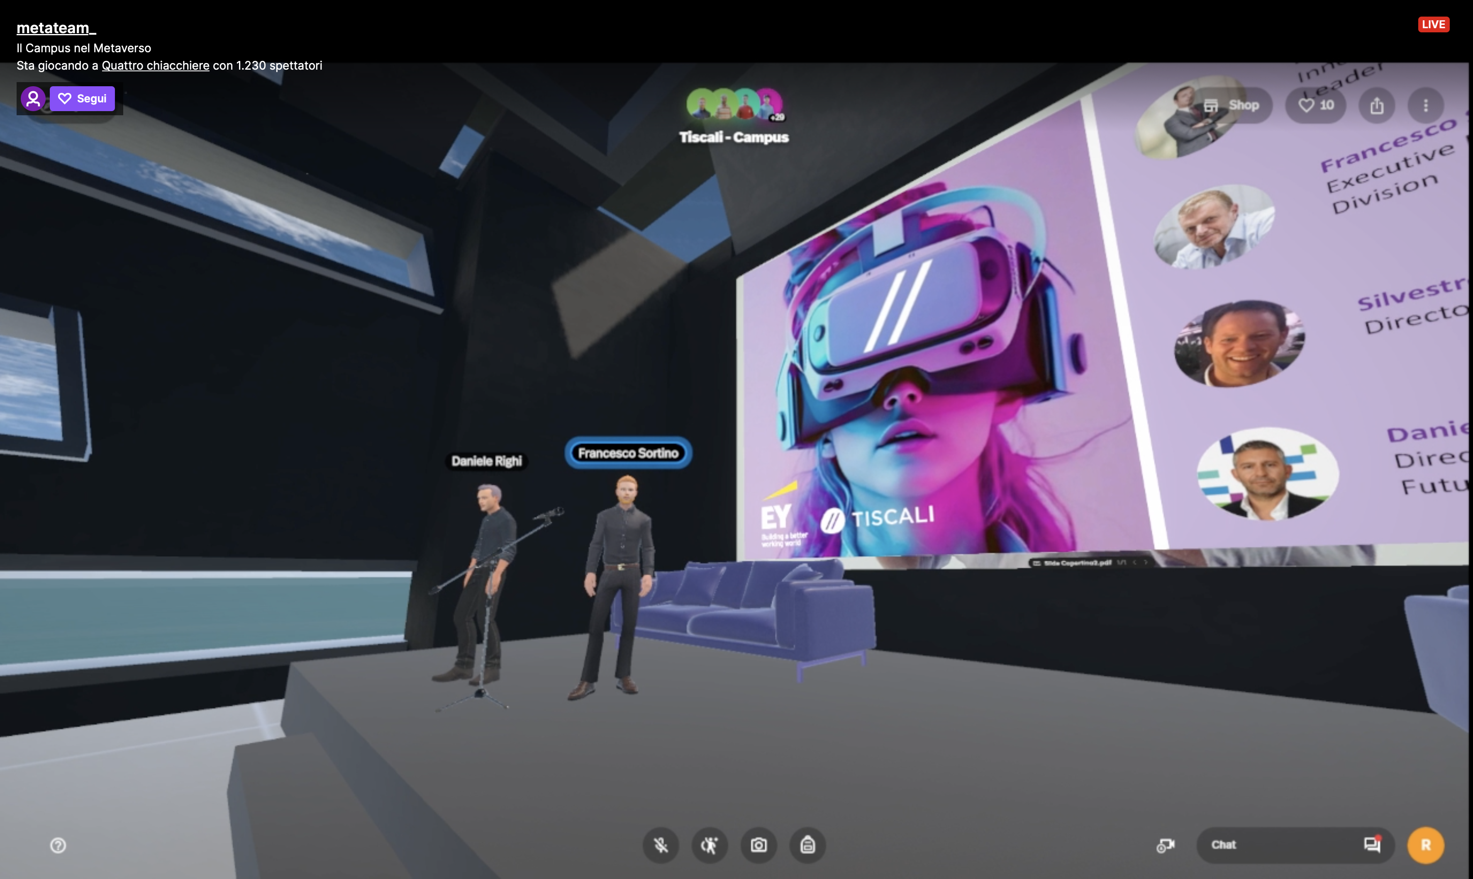The height and width of the screenshot is (879, 1473).
Task: Open the dance emote icon
Action: click(710, 845)
